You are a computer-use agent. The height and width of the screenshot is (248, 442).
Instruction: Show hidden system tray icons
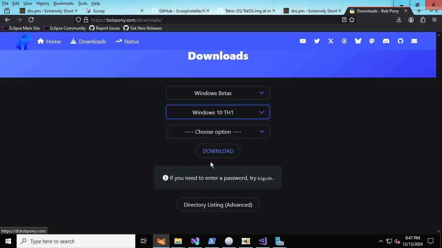(381, 241)
